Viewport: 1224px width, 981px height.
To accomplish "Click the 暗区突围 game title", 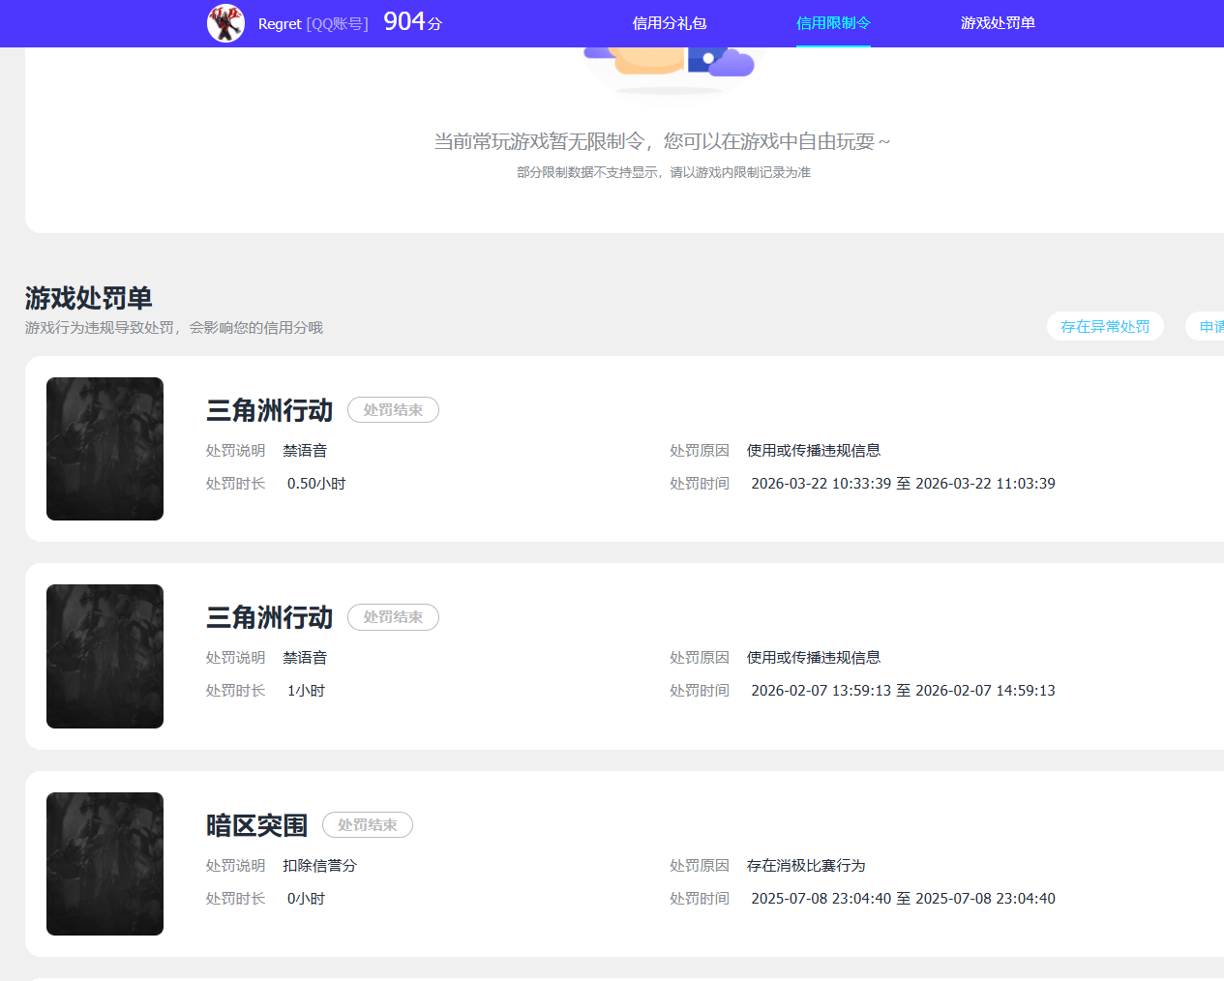I will click(x=256, y=825).
